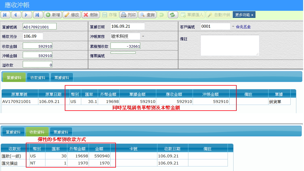
Task: Focus the 客戶編號 field containing 0001
Action: 215,26
